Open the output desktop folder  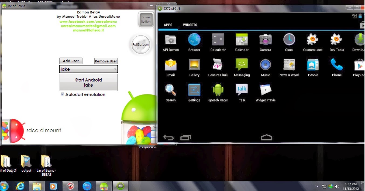tap(26, 164)
